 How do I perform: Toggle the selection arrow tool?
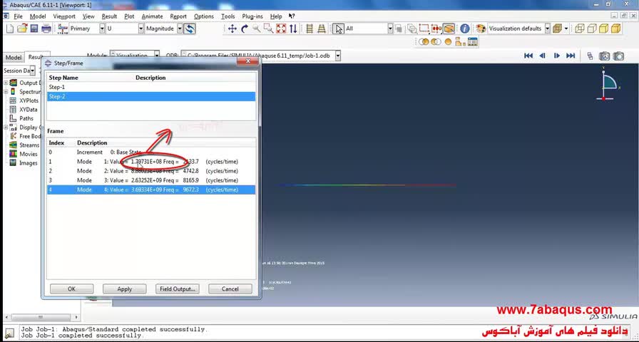pos(338,28)
